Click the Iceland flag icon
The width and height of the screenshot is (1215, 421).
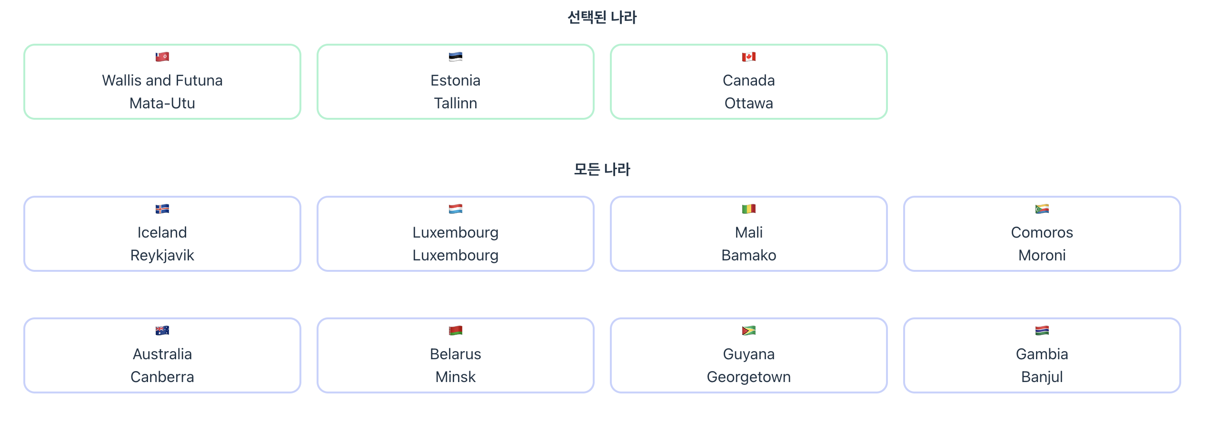point(162,208)
